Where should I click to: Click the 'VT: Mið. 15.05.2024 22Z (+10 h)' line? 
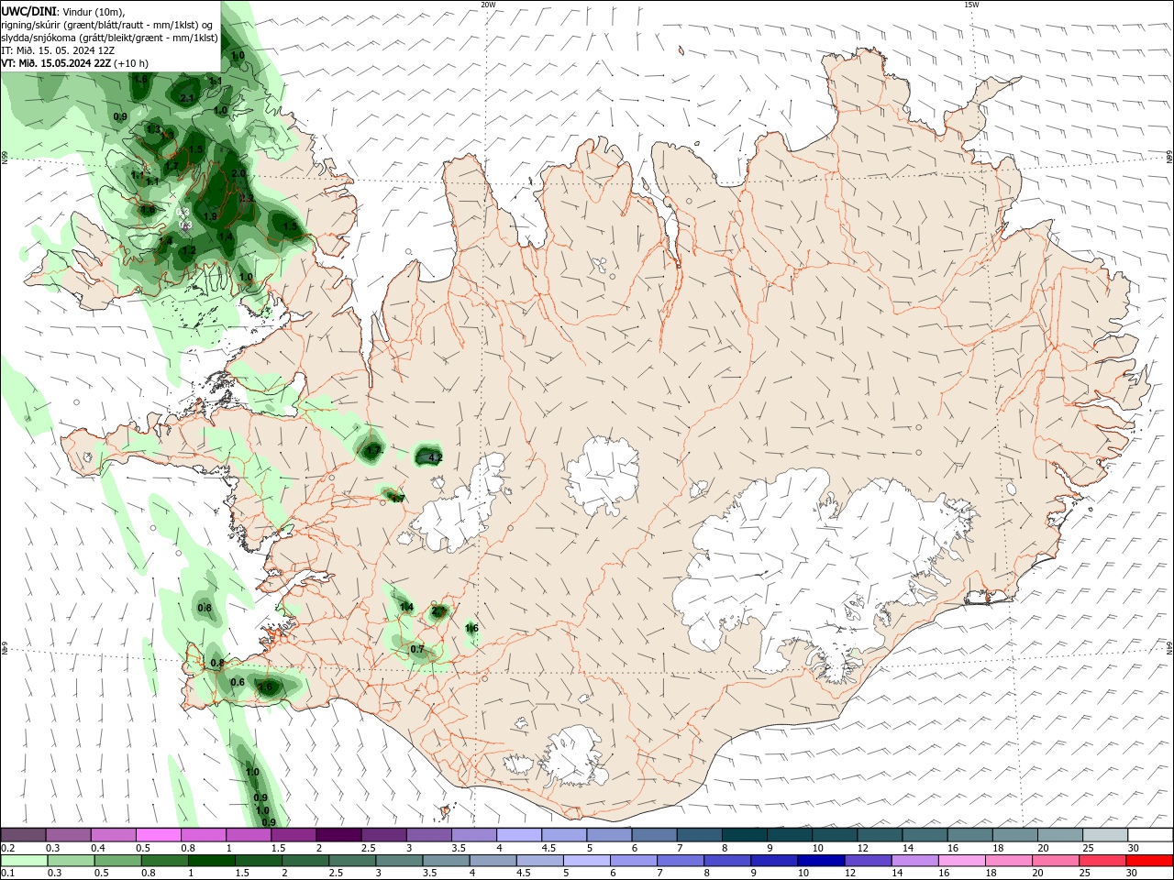[x=75, y=63]
